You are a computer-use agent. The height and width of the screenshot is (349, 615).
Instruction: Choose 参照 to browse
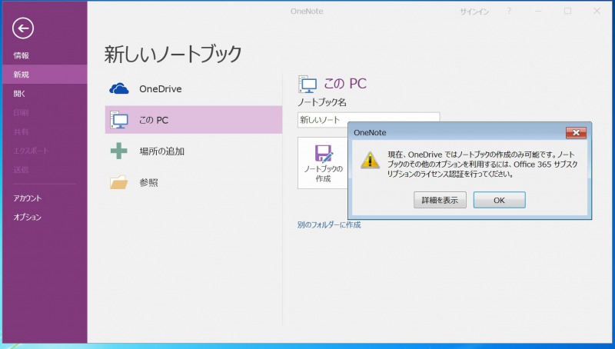tap(148, 182)
